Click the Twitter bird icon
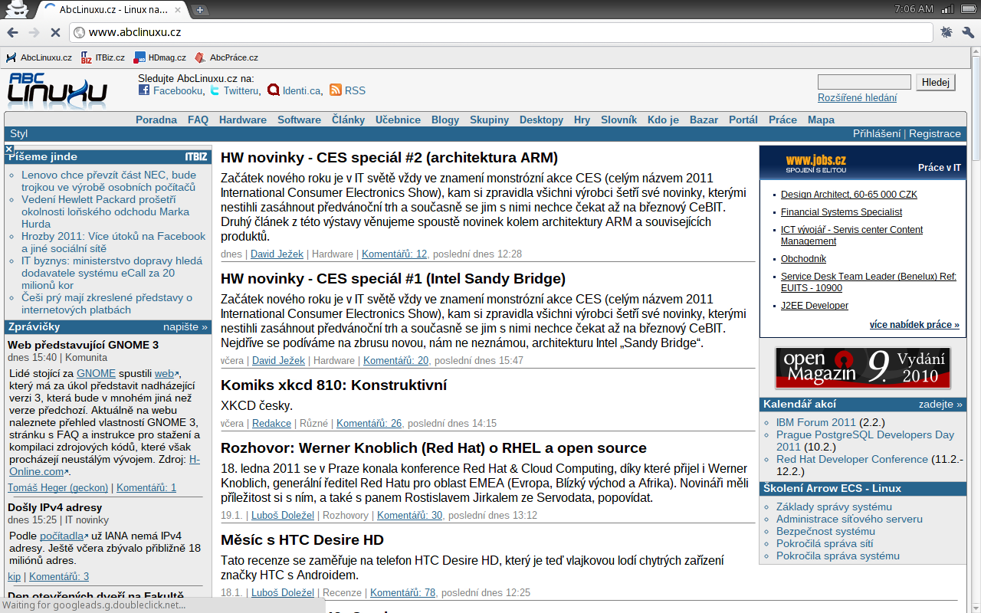Image resolution: width=981 pixels, height=613 pixels. (215, 90)
